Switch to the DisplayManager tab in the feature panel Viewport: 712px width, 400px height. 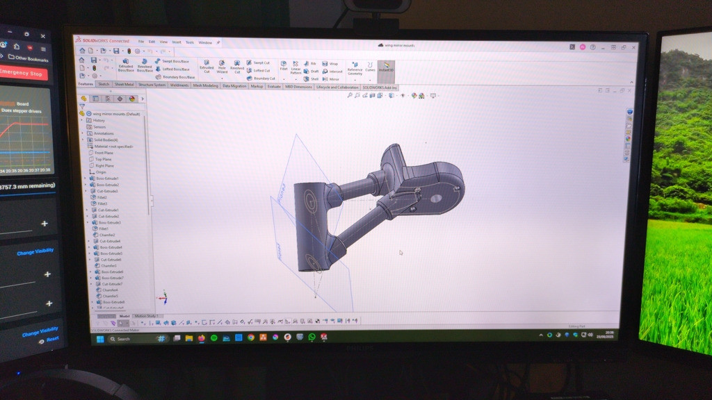click(131, 99)
